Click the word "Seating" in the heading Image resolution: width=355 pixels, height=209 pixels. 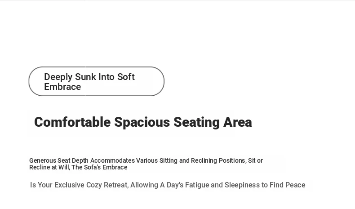pyautogui.click(x=196, y=122)
